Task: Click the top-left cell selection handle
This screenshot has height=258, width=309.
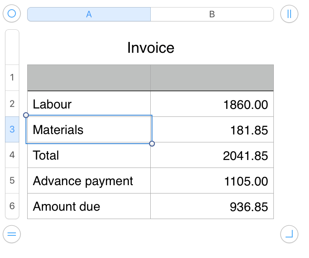Action: [26, 115]
